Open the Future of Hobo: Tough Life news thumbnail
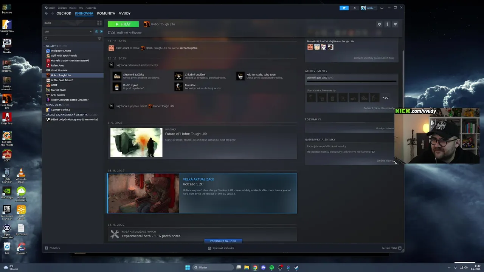The image size is (484, 272). (136, 142)
